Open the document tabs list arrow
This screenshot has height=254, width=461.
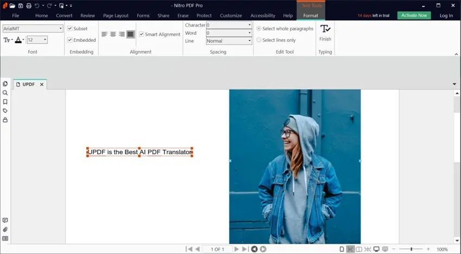pos(454,84)
